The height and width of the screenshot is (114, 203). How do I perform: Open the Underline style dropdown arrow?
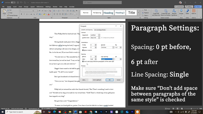[x=29, y=14]
